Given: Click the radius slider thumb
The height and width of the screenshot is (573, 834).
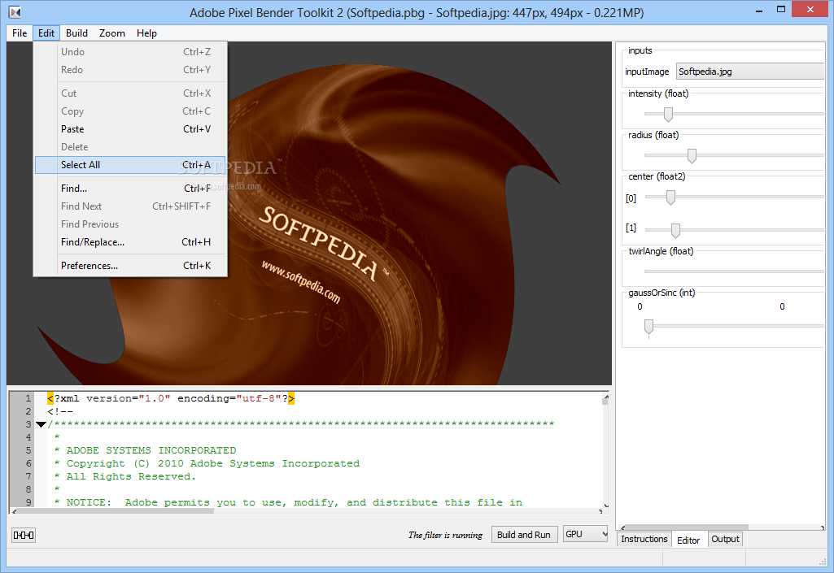Looking at the screenshot, I should [x=692, y=156].
